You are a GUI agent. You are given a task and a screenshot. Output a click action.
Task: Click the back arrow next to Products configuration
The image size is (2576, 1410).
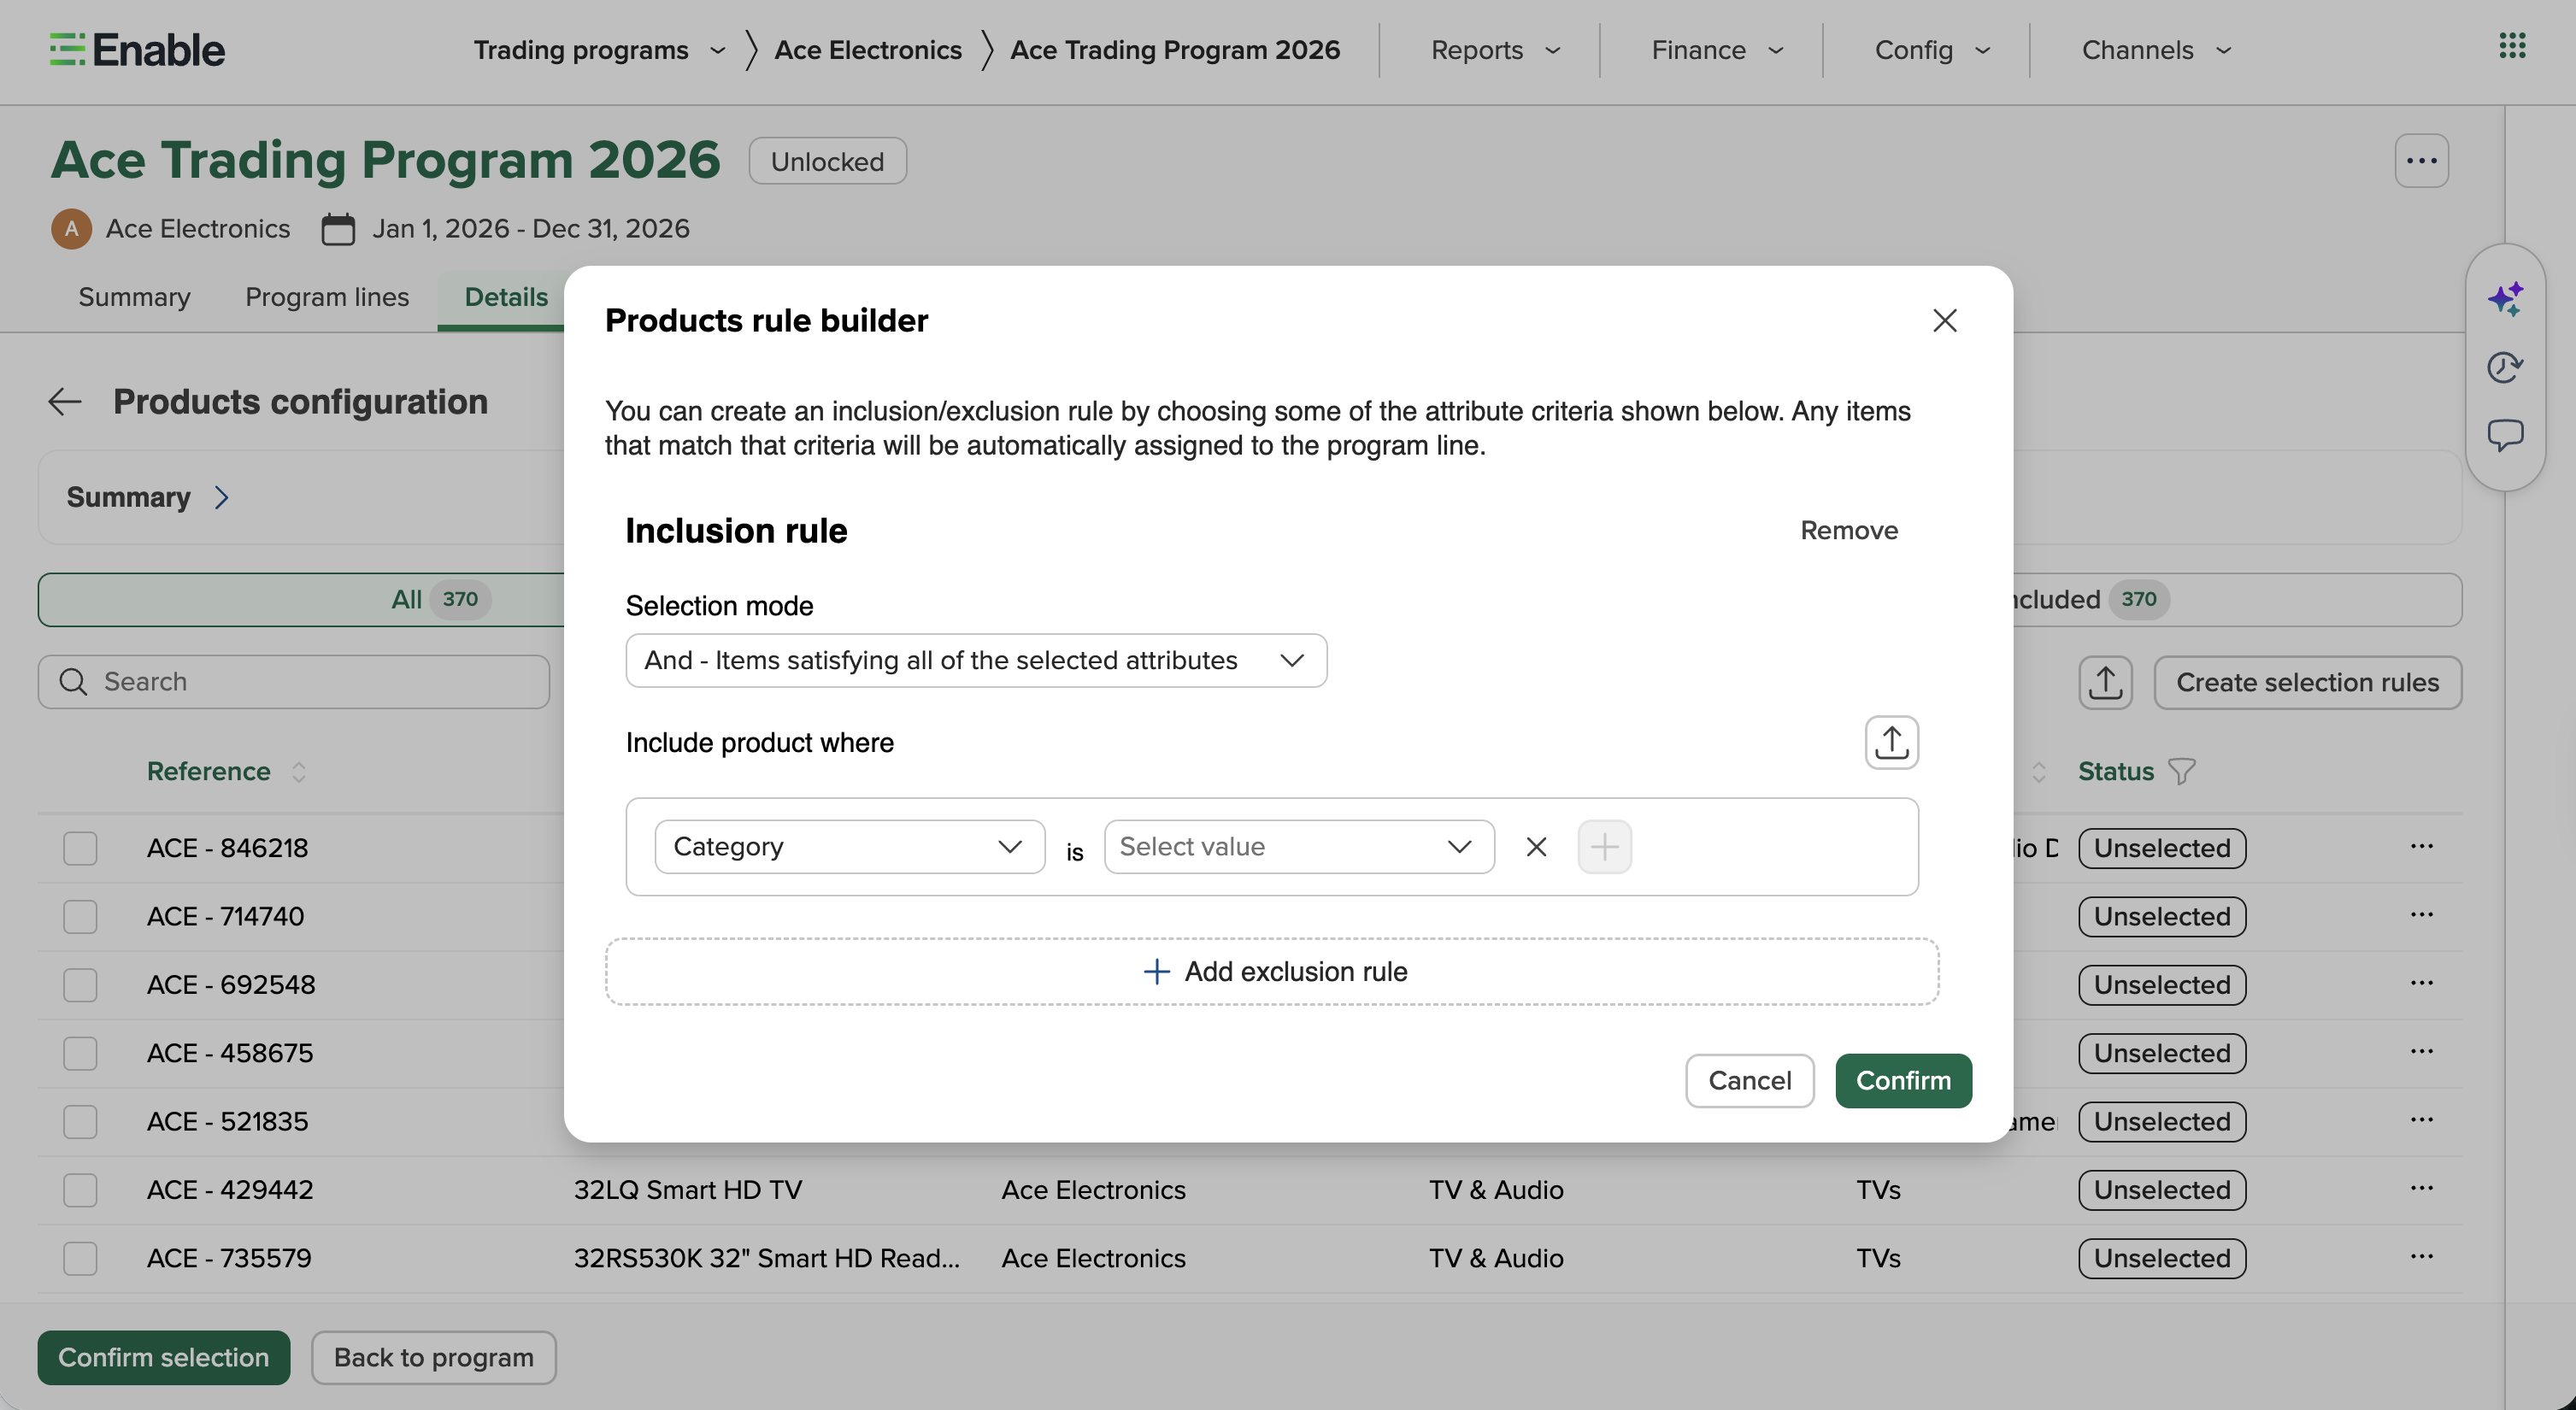pos(65,401)
